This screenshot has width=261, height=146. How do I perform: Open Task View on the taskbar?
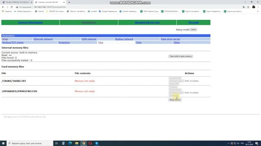(57, 143)
